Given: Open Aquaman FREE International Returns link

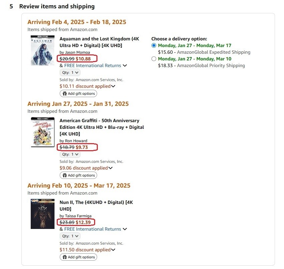Looking at the screenshot, I should coord(92,65).
